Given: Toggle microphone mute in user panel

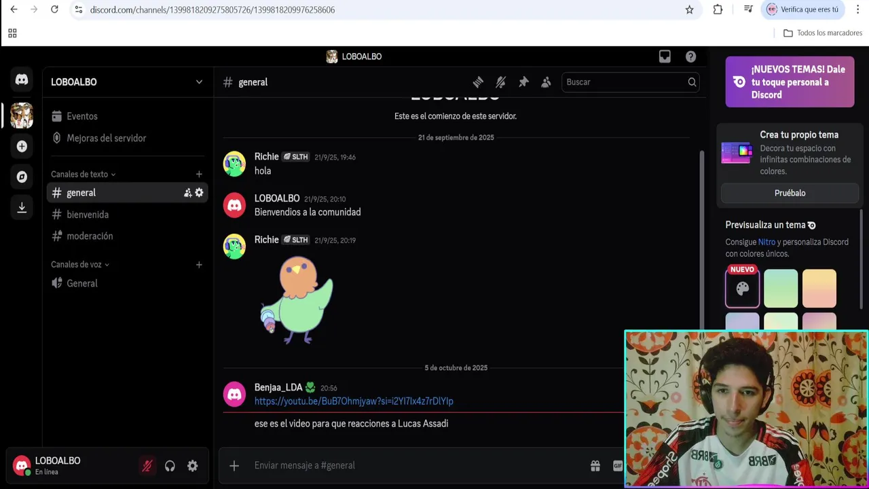Looking at the screenshot, I should pos(147,466).
